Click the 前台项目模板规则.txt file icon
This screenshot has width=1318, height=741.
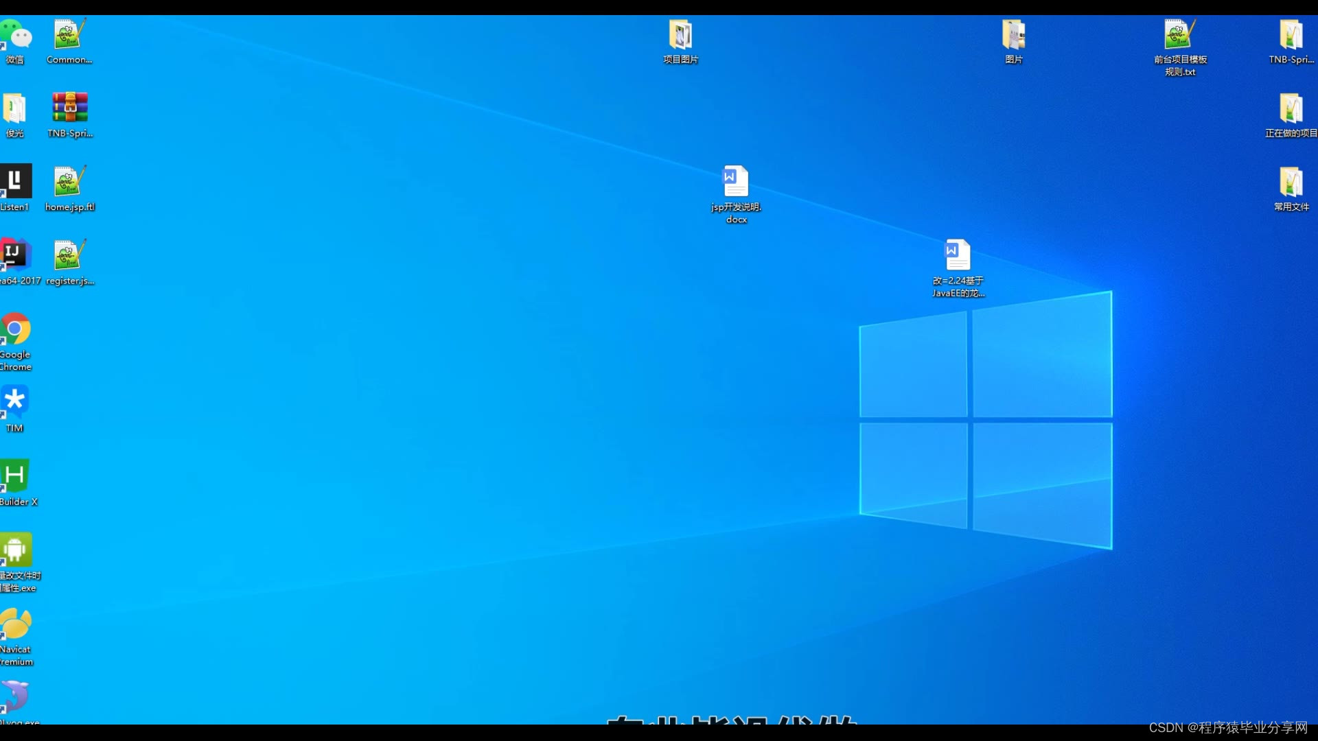1179,36
